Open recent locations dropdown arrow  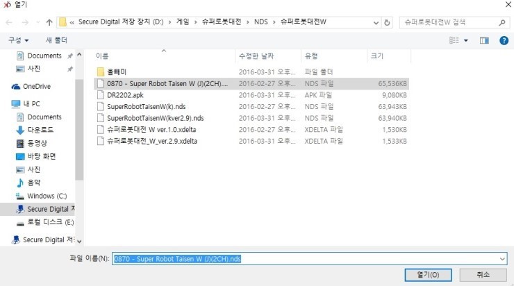coord(38,22)
